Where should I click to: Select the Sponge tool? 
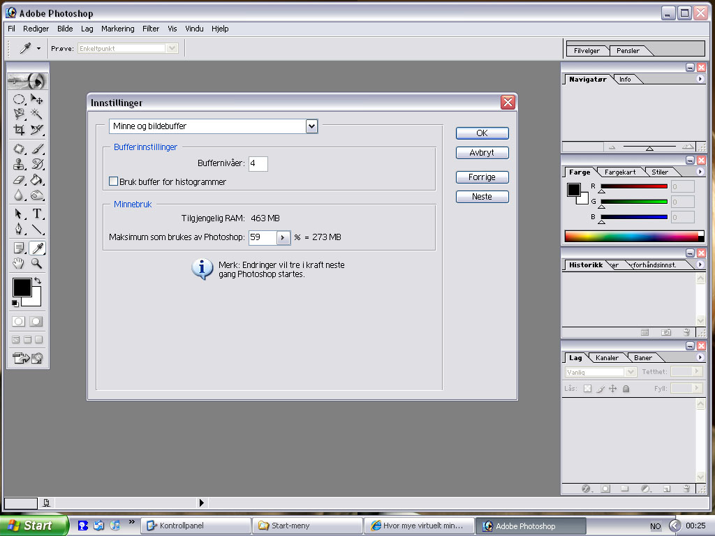coord(36,195)
